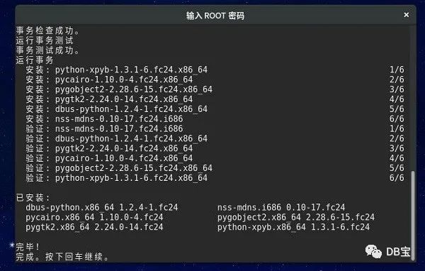Image resolution: width=425 pixels, height=271 pixels.
Task: Click the pygobject2 verification line
Action: click(215, 168)
